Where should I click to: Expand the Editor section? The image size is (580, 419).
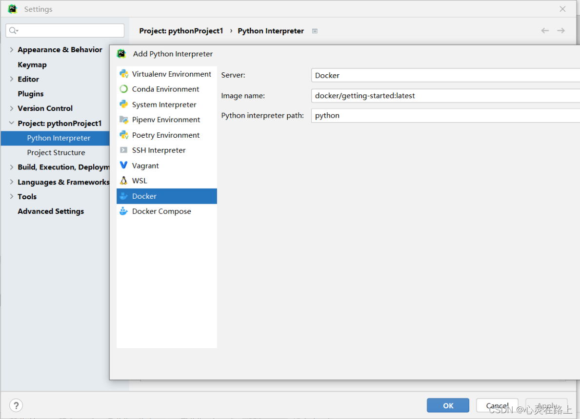click(x=12, y=79)
